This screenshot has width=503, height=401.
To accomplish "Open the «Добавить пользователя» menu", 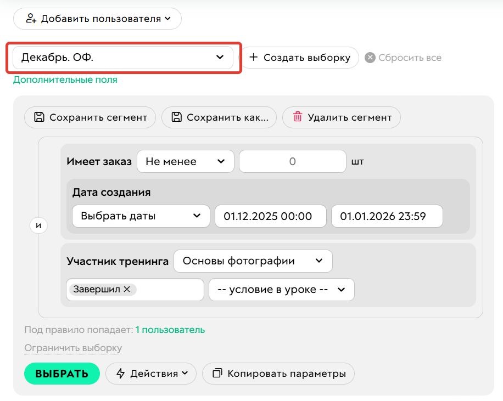I will [x=97, y=18].
